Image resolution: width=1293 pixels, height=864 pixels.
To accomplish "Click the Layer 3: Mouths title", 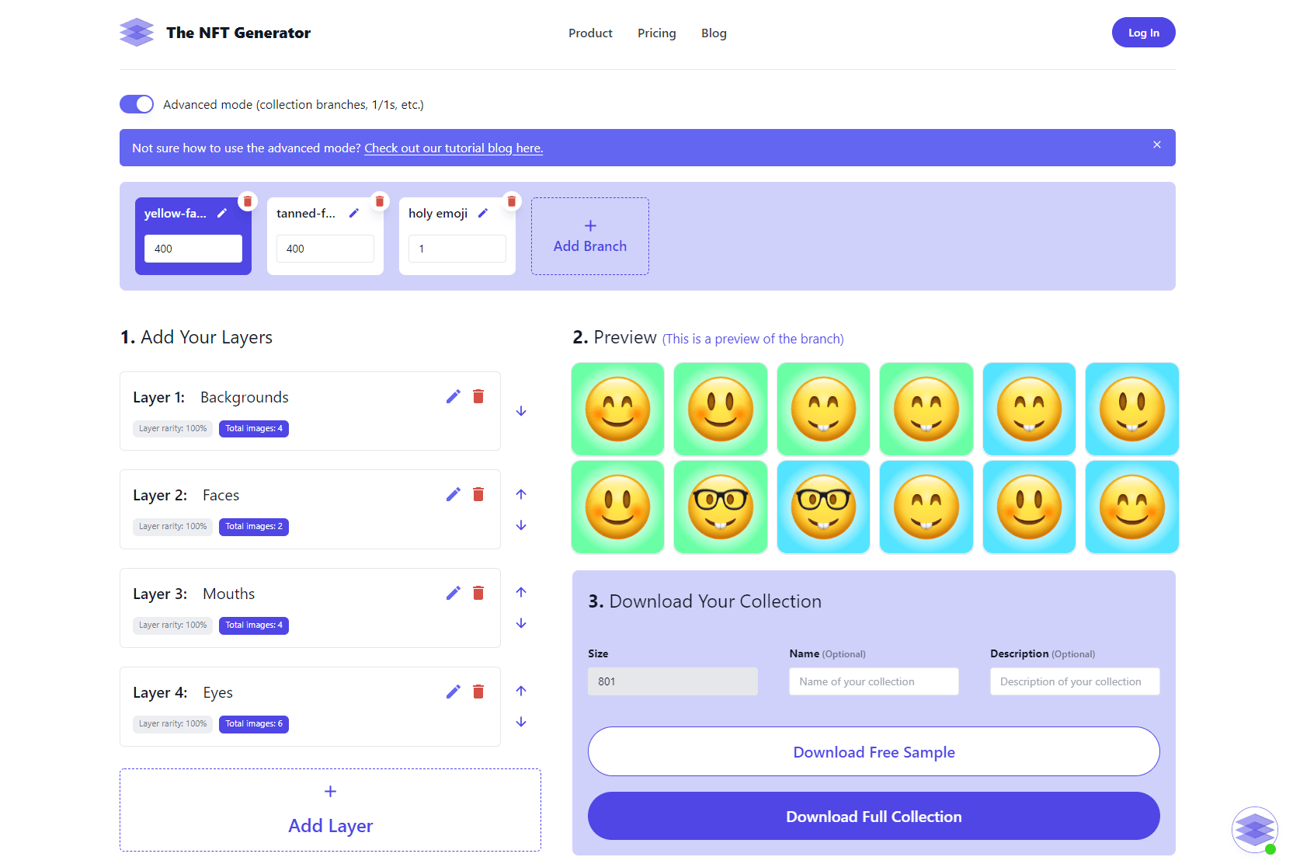I will click(194, 594).
